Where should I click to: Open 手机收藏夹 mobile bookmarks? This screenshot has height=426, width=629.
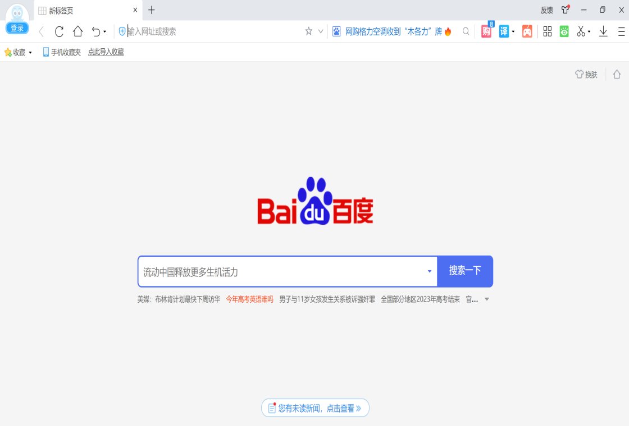point(62,52)
